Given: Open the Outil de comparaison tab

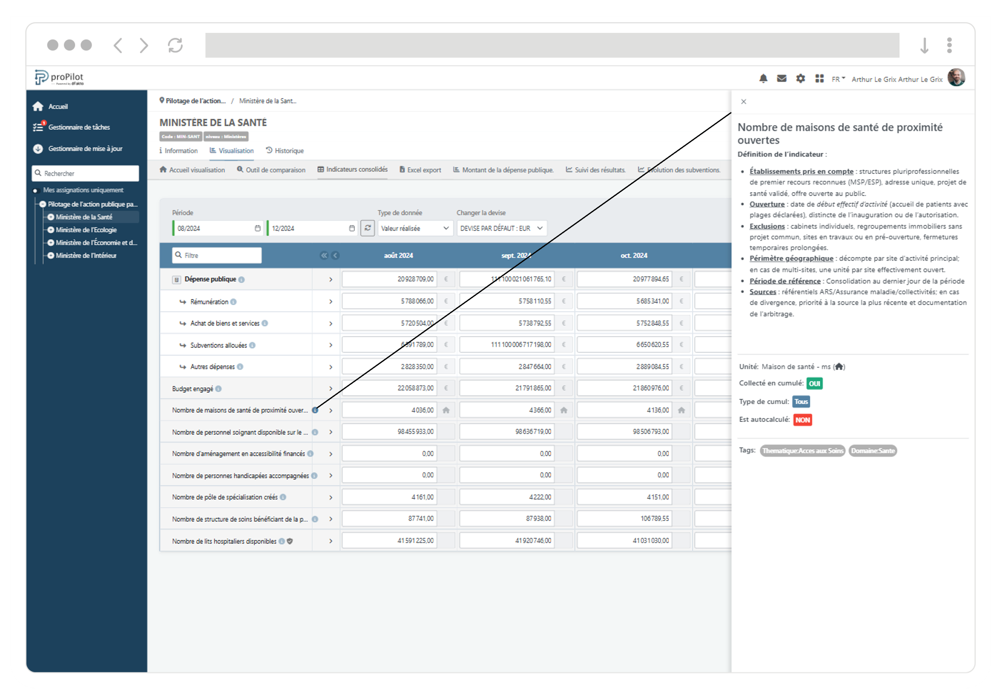Looking at the screenshot, I should (x=271, y=170).
